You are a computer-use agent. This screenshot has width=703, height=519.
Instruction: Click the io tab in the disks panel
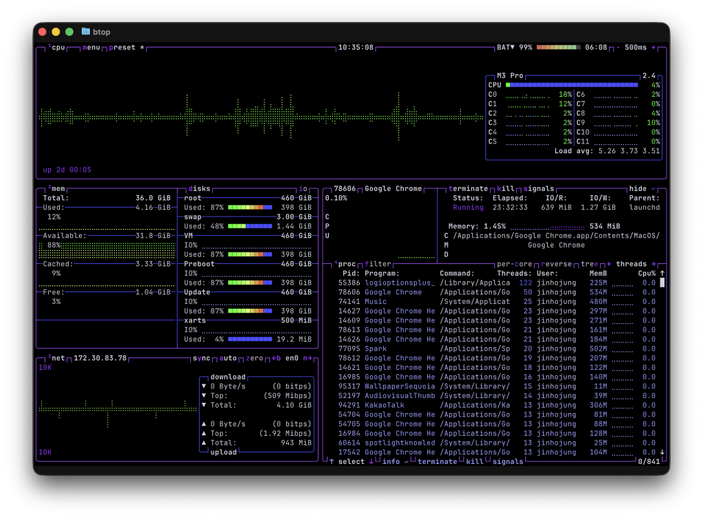pyautogui.click(x=303, y=188)
